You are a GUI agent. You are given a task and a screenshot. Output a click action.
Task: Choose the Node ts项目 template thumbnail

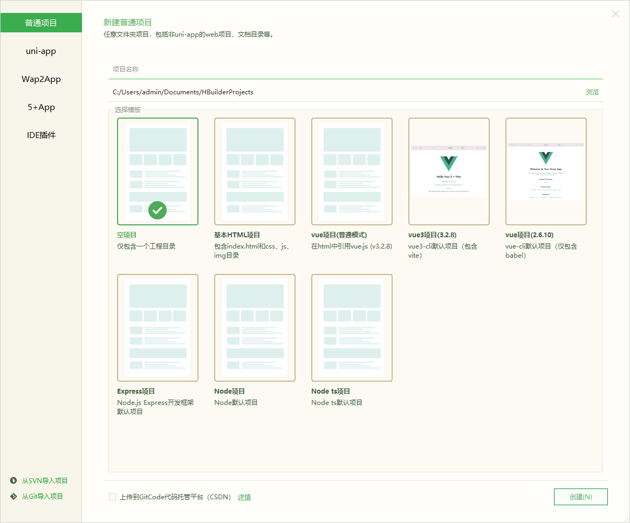pyautogui.click(x=352, y=327)
